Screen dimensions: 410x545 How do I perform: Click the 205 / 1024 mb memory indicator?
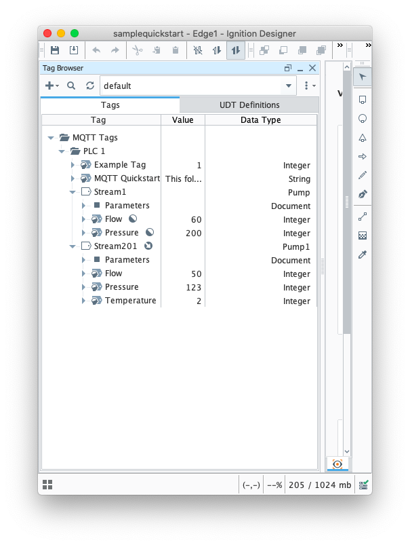click(320, 485)
